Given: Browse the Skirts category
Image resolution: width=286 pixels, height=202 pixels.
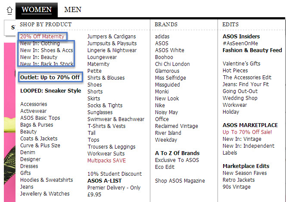Looking at the screenshot, I should click(94, 99).
